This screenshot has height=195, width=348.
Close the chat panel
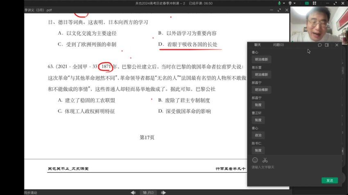click(x=337, y=45)
